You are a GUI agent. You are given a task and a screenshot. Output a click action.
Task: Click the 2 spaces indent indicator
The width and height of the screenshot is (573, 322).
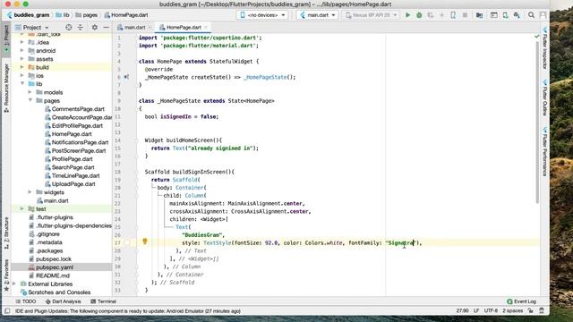click(512, 310)
